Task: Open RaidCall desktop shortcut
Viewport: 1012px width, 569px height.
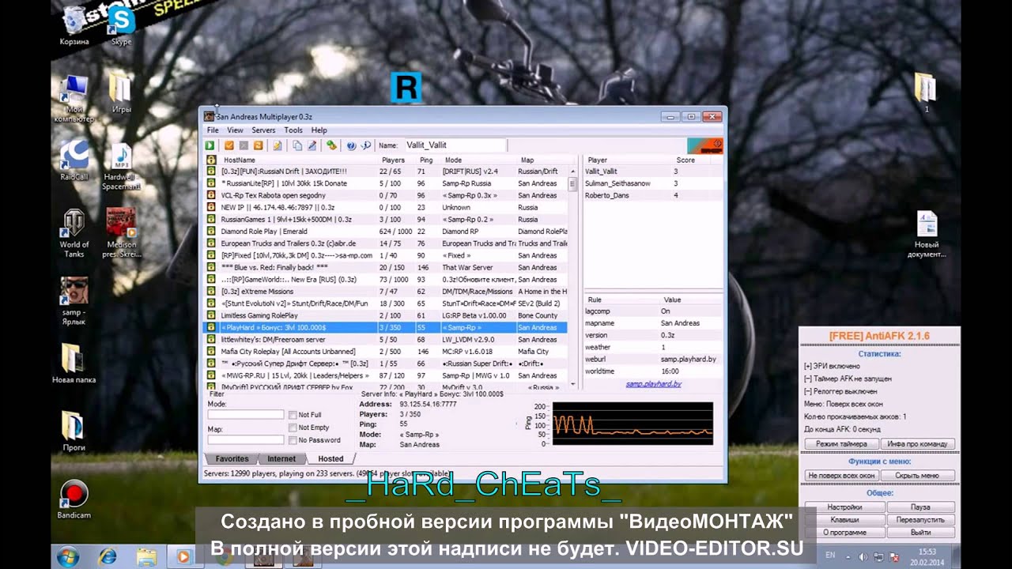Action: [74, 161]
